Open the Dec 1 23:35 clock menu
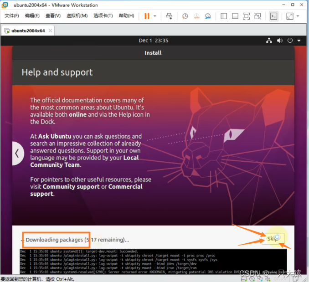The height and width of the screenshot is (282, 309). (153, 41)
